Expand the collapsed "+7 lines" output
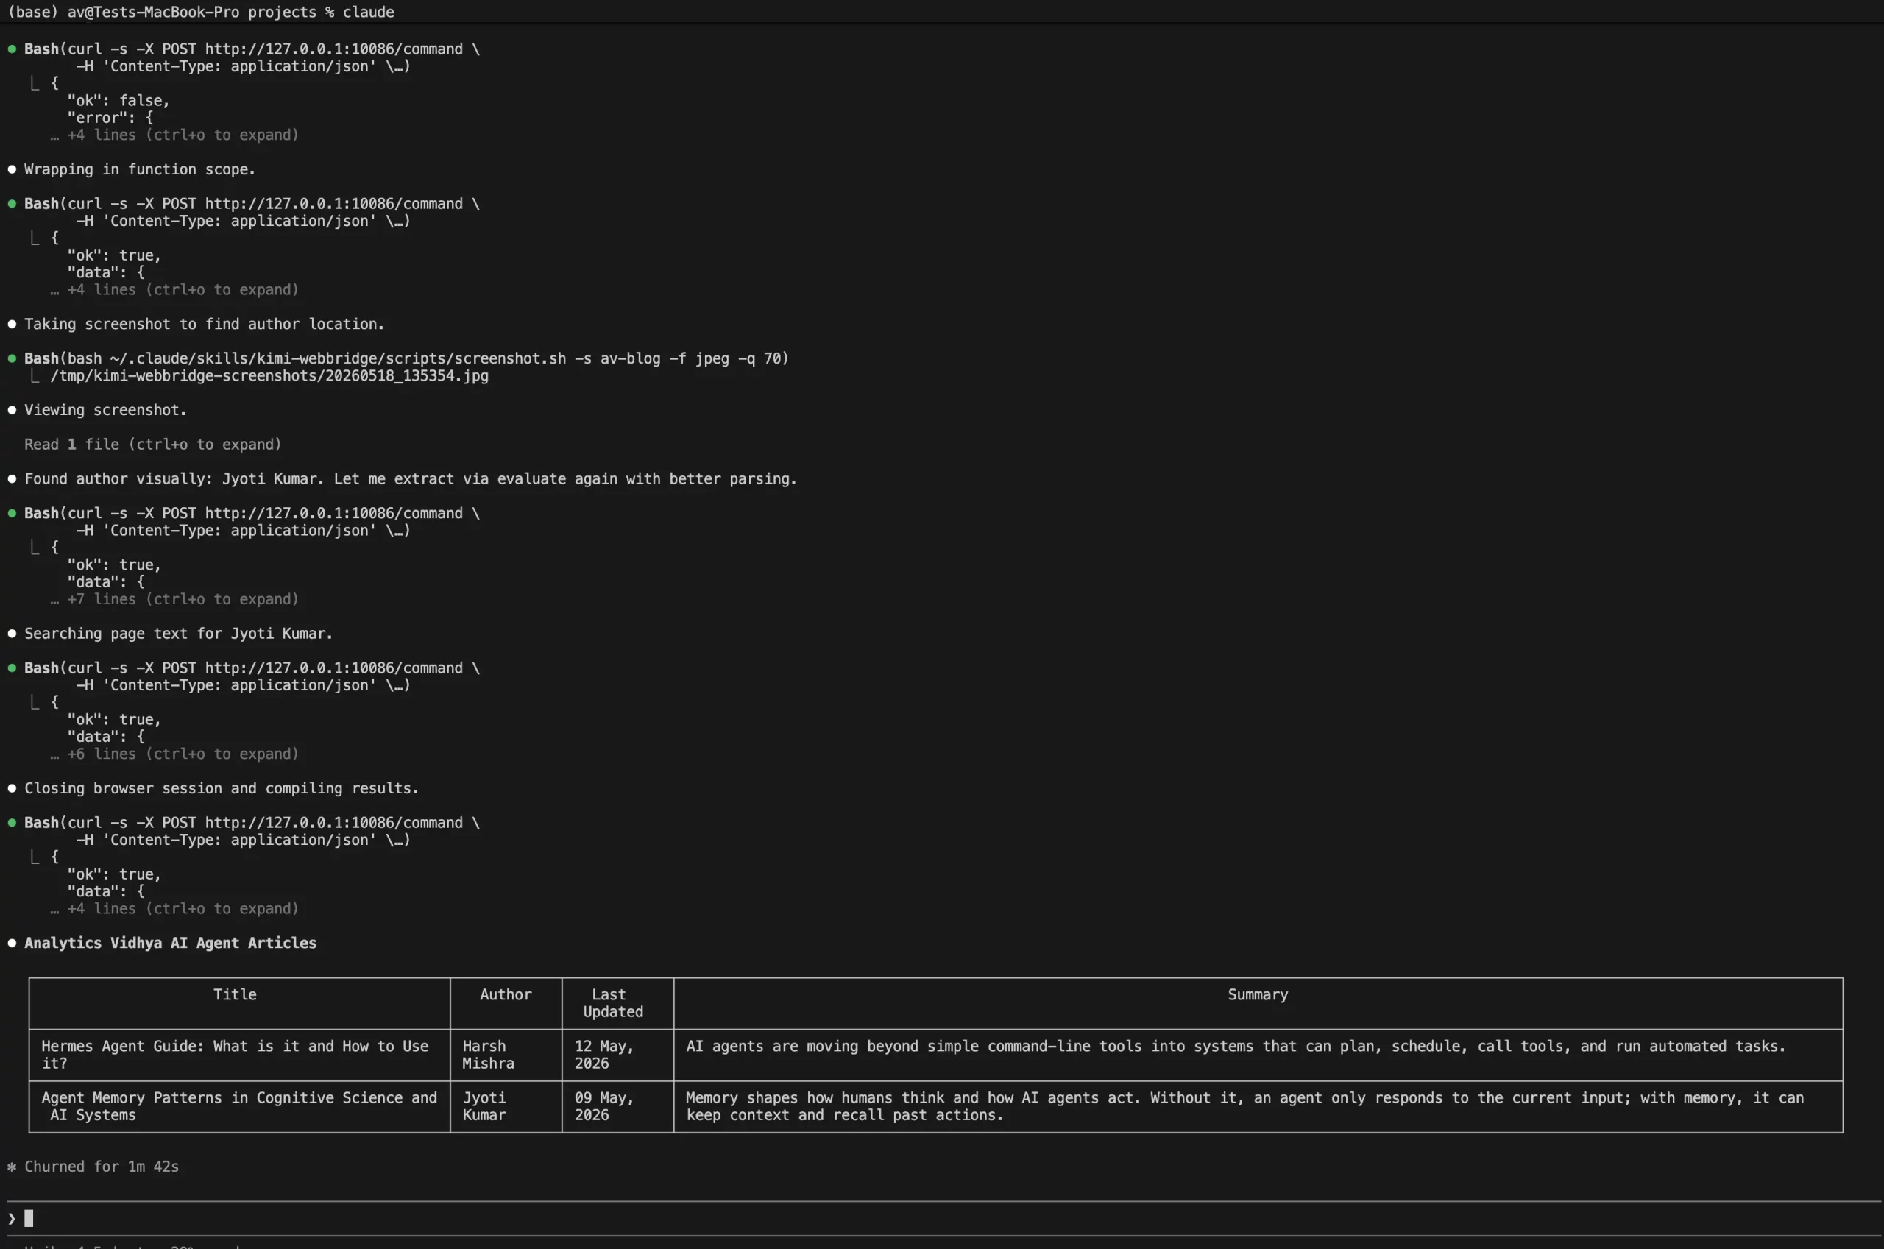Screen dimensions: 1884x1249 tap(175, 599)
